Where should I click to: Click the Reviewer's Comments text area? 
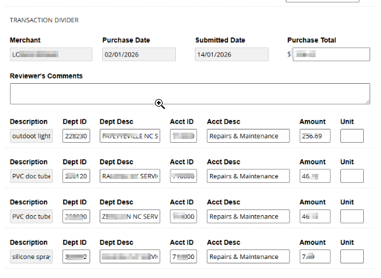coord(189,93)
